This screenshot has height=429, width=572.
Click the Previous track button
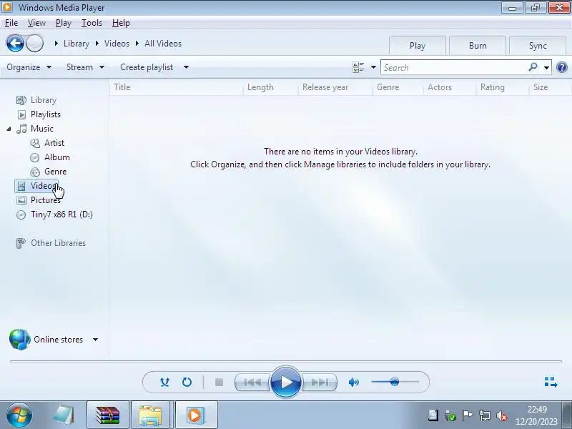[x=252, y=383]
